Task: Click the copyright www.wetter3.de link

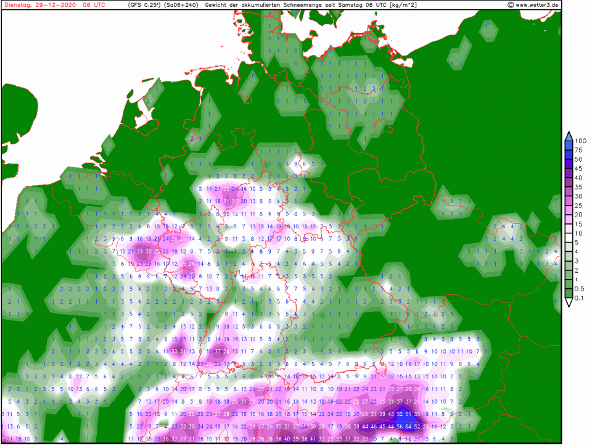Action: (x=533, y=5)
